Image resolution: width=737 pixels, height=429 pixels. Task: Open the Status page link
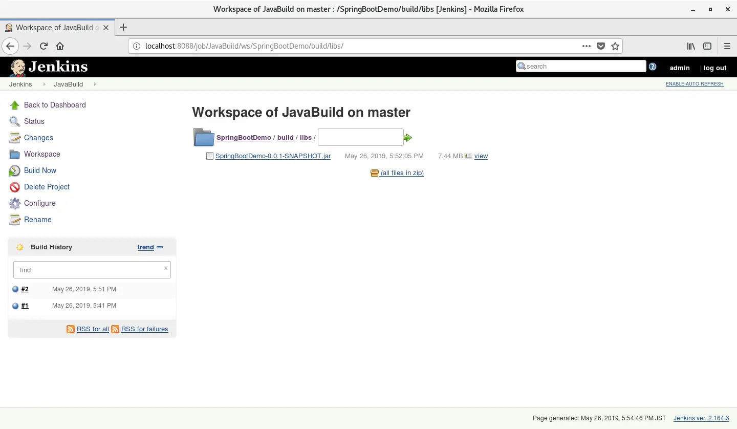pos(34,121)
